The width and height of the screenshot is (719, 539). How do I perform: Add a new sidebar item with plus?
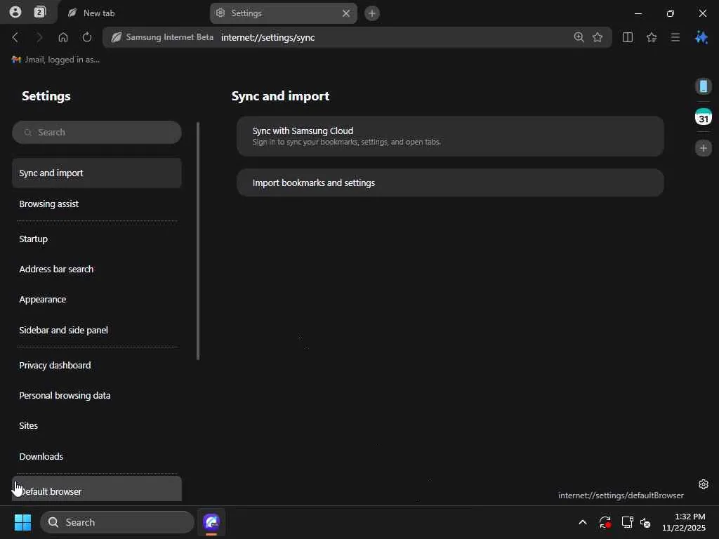click(704, 148)
